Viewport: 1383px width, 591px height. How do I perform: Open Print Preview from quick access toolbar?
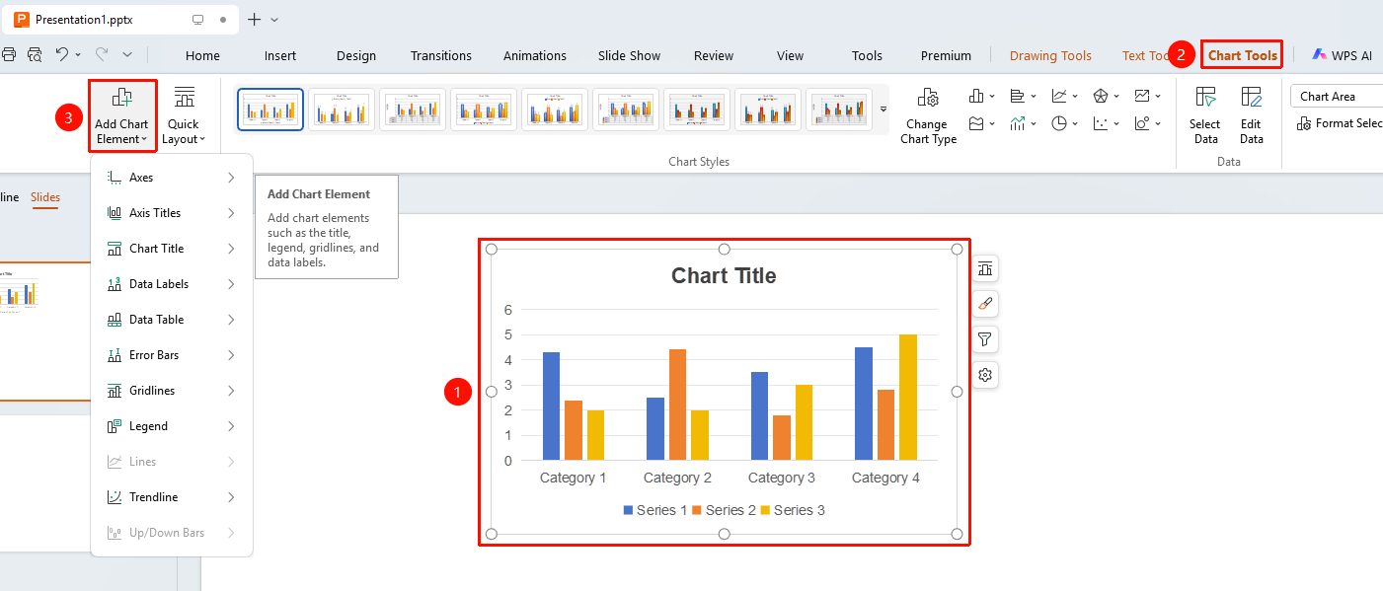coord(36,54)
